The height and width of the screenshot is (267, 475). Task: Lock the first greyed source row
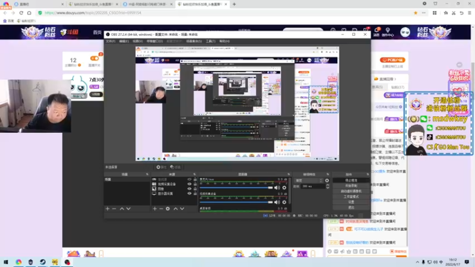(x=195, y=180)
